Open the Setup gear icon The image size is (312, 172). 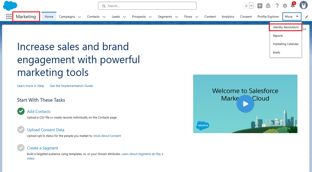coord(285,6)
